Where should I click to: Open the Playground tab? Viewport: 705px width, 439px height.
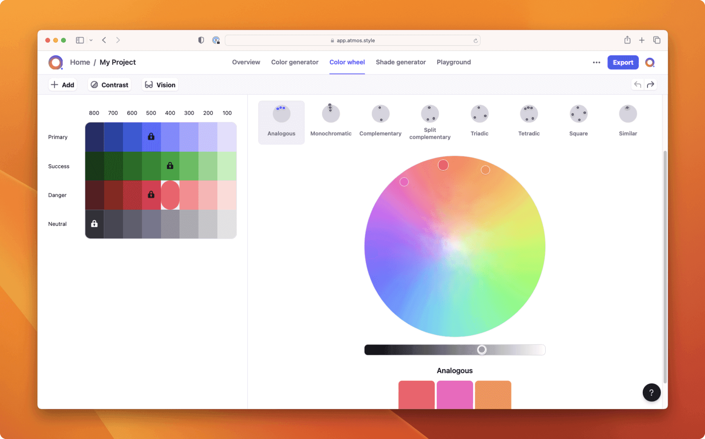pyautogui.click(x=454, y=62)
